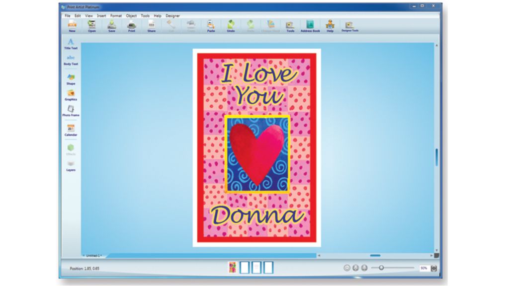Screen dimensions: 509x286
Task: Open the Graphics library
Action: [x=70, y=95]
